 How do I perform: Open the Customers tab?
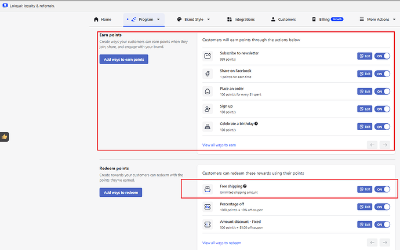coord(283,19)
